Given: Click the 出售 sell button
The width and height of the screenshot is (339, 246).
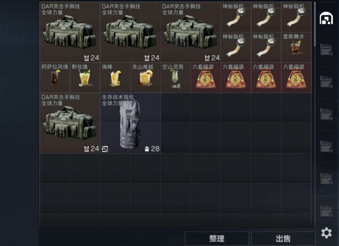Looking at the screenshot, I should click(283, 239).
